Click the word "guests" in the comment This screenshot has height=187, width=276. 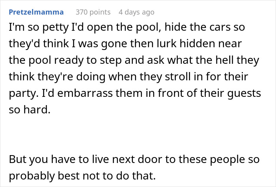tap(244, 94)
